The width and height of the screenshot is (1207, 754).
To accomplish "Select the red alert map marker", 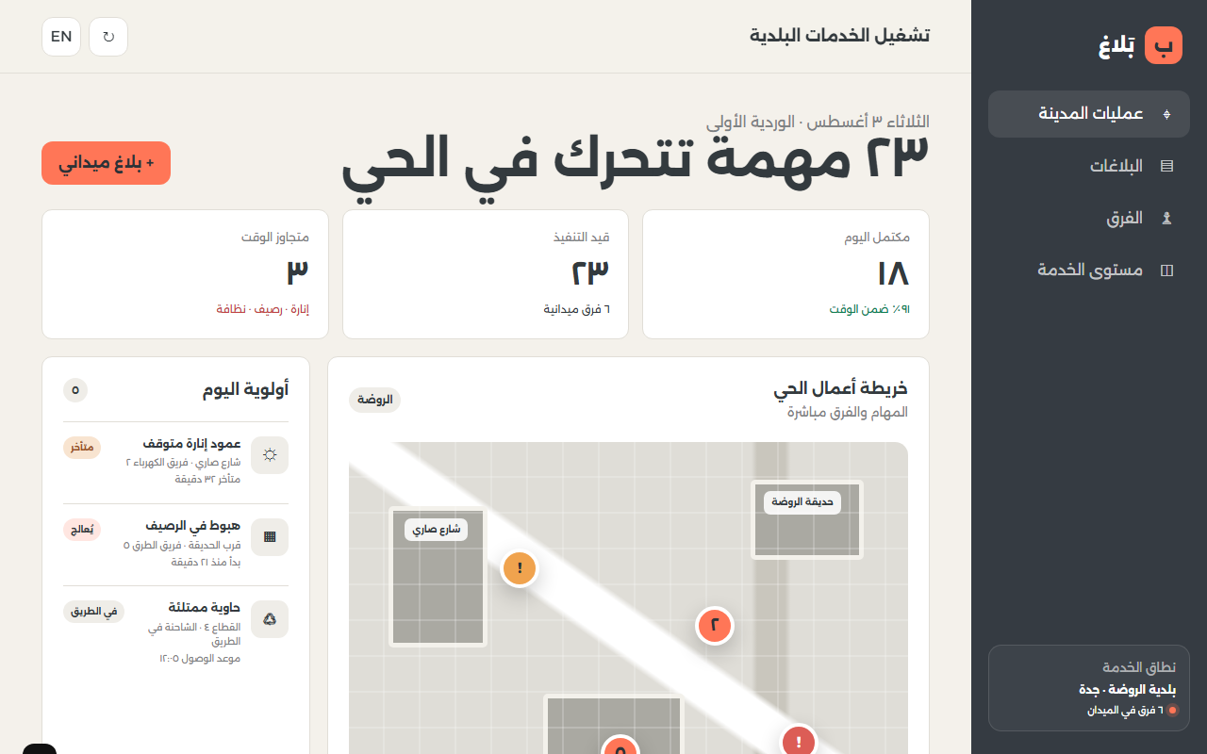I will (800, 743).
